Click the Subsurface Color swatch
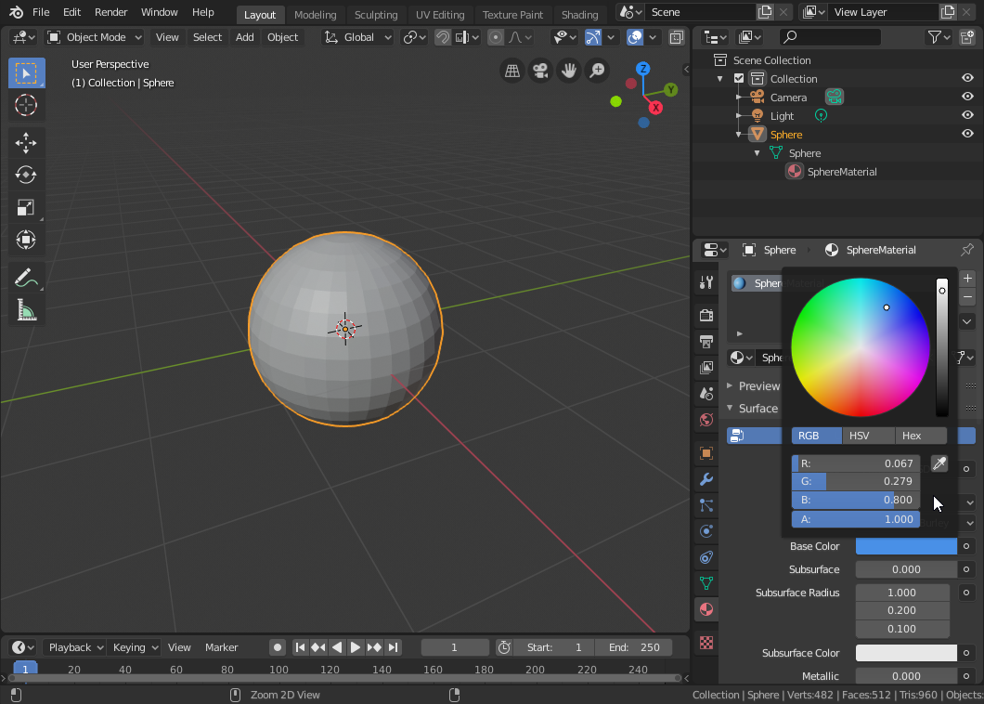The width and height of the screenshot is (984, 704). pos(906,653)
